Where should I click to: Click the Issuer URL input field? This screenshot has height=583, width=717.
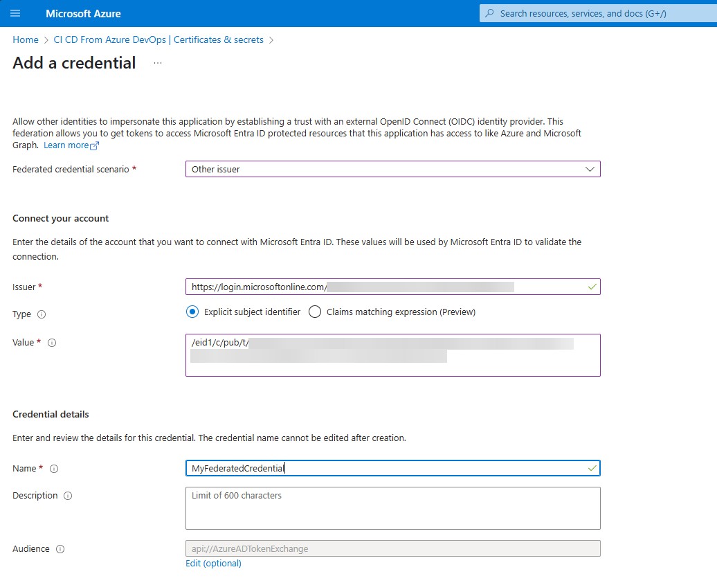(393, 287)
